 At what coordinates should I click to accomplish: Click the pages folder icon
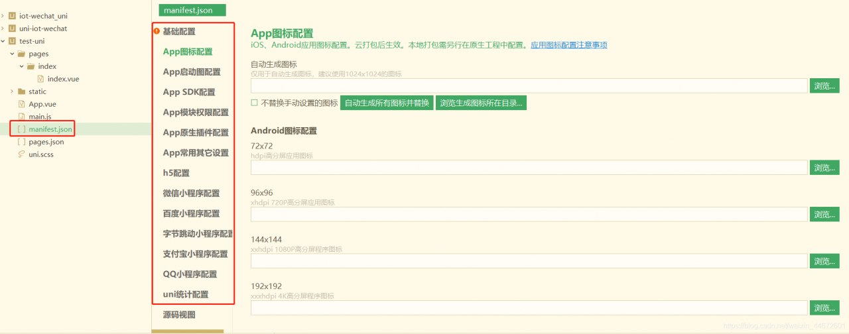(22, 54)
